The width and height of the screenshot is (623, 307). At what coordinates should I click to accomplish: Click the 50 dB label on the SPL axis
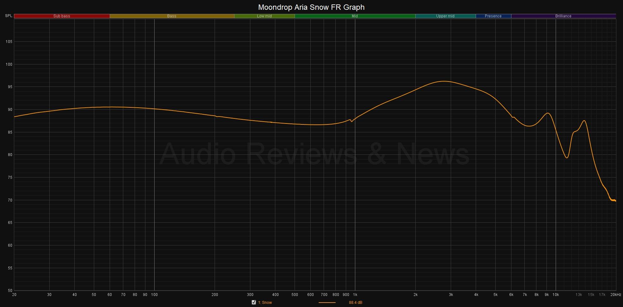click(10, 291)
